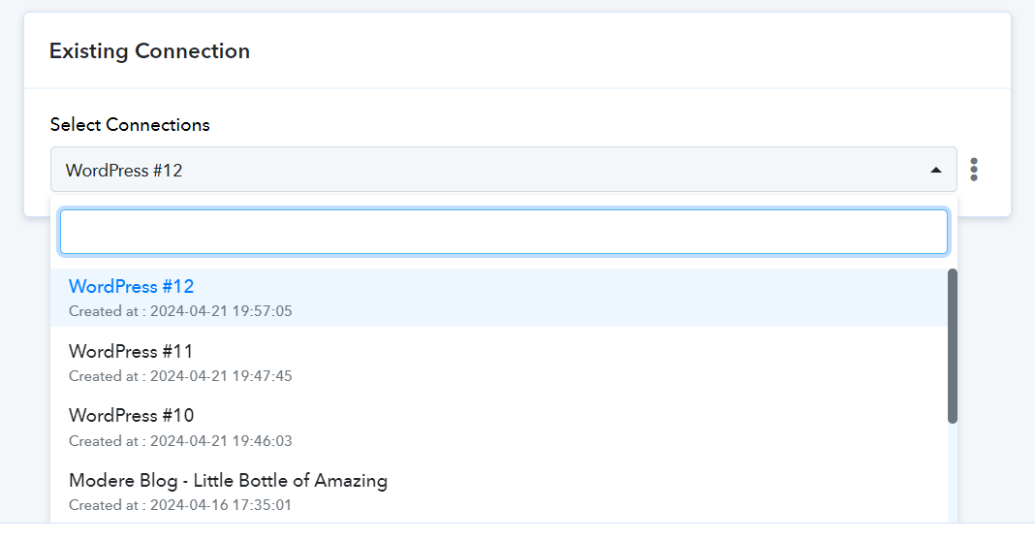
Task: Click the Select Connections combo box
Action: pos(504,170)
